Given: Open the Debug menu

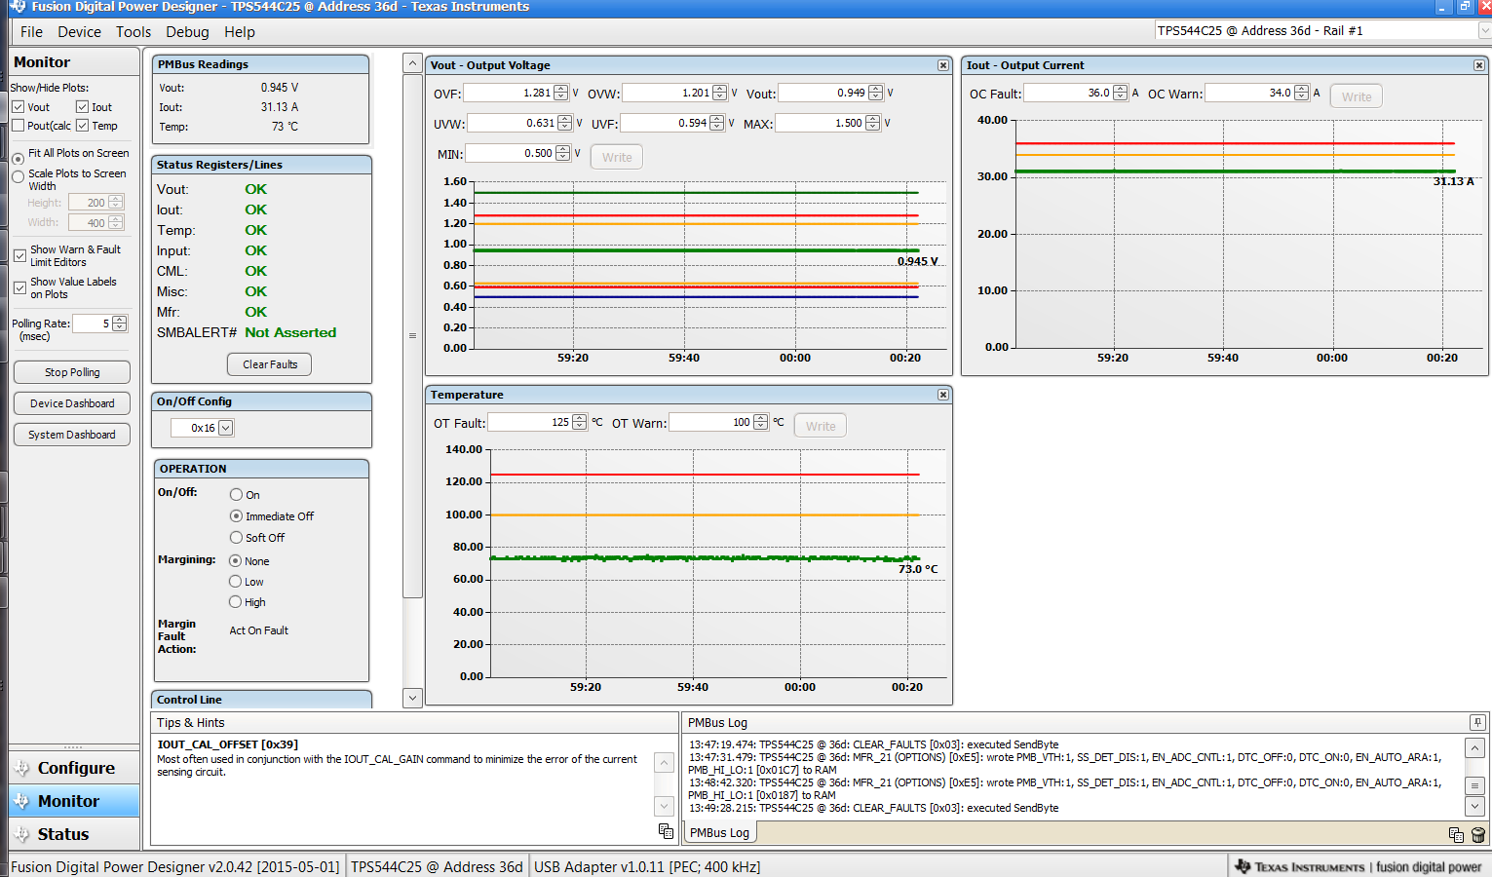Looking at the screenshot, I should 187,32.
